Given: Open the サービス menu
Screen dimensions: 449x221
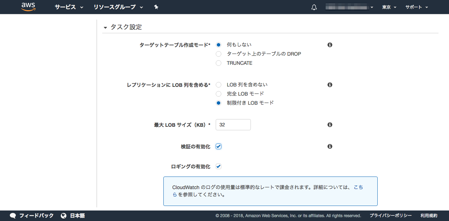Looking at the screenshot, I should point(69,7).
